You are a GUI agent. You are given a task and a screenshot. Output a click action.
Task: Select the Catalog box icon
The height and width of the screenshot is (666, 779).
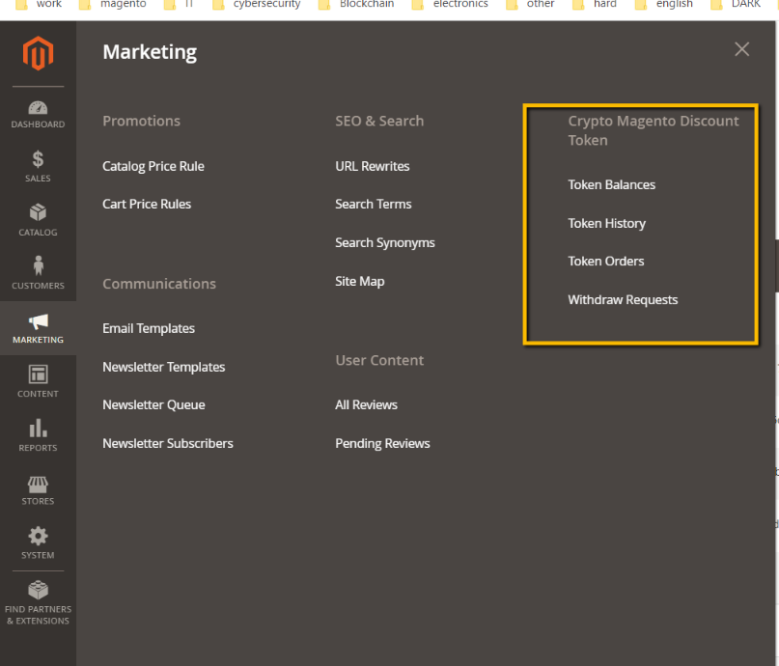pyautogui.click(x=38, y=213)
